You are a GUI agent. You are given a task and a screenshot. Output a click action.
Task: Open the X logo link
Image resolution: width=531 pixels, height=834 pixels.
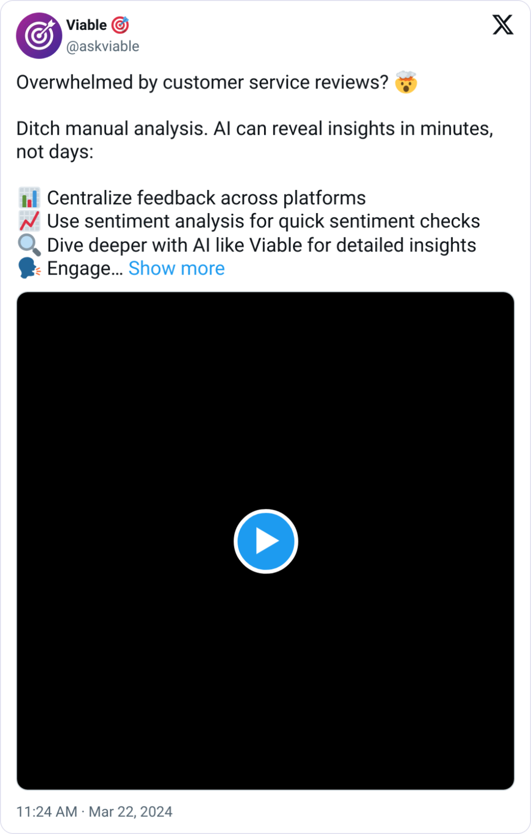tap(503, 25)
